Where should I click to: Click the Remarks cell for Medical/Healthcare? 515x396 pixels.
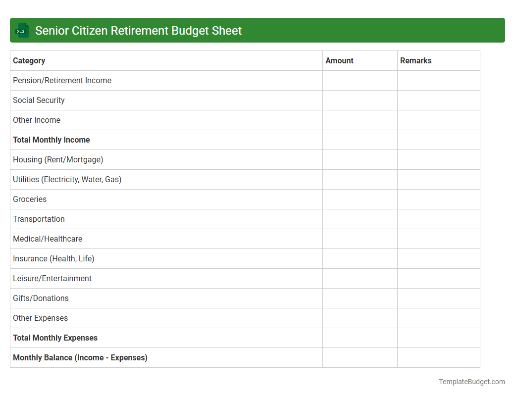(438, 239)
